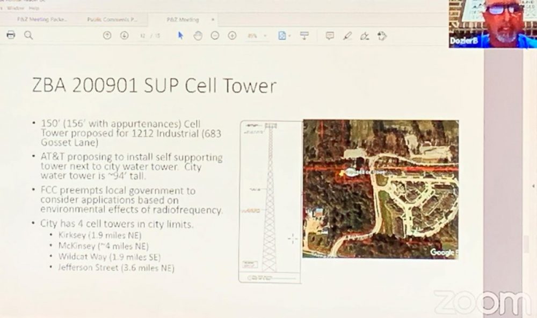Image resolution: width=537 pixels, height=318 pixels.
Task: Click the DozierB Zoom video thumbnail
Action: click(493, 24)
